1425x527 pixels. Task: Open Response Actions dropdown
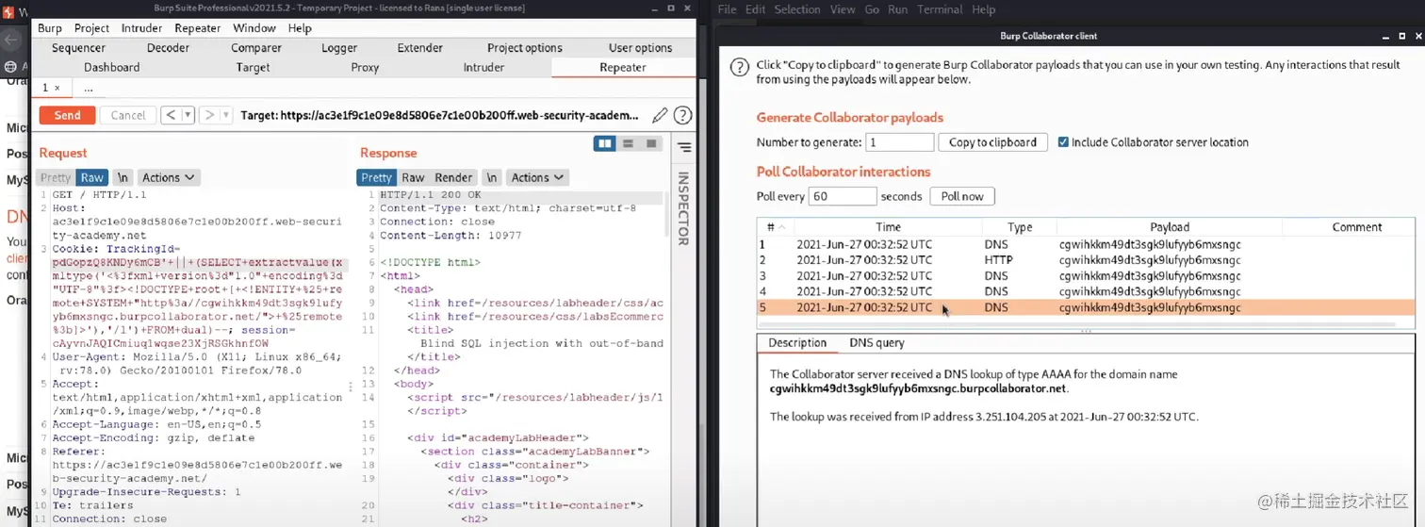(537, 177)
